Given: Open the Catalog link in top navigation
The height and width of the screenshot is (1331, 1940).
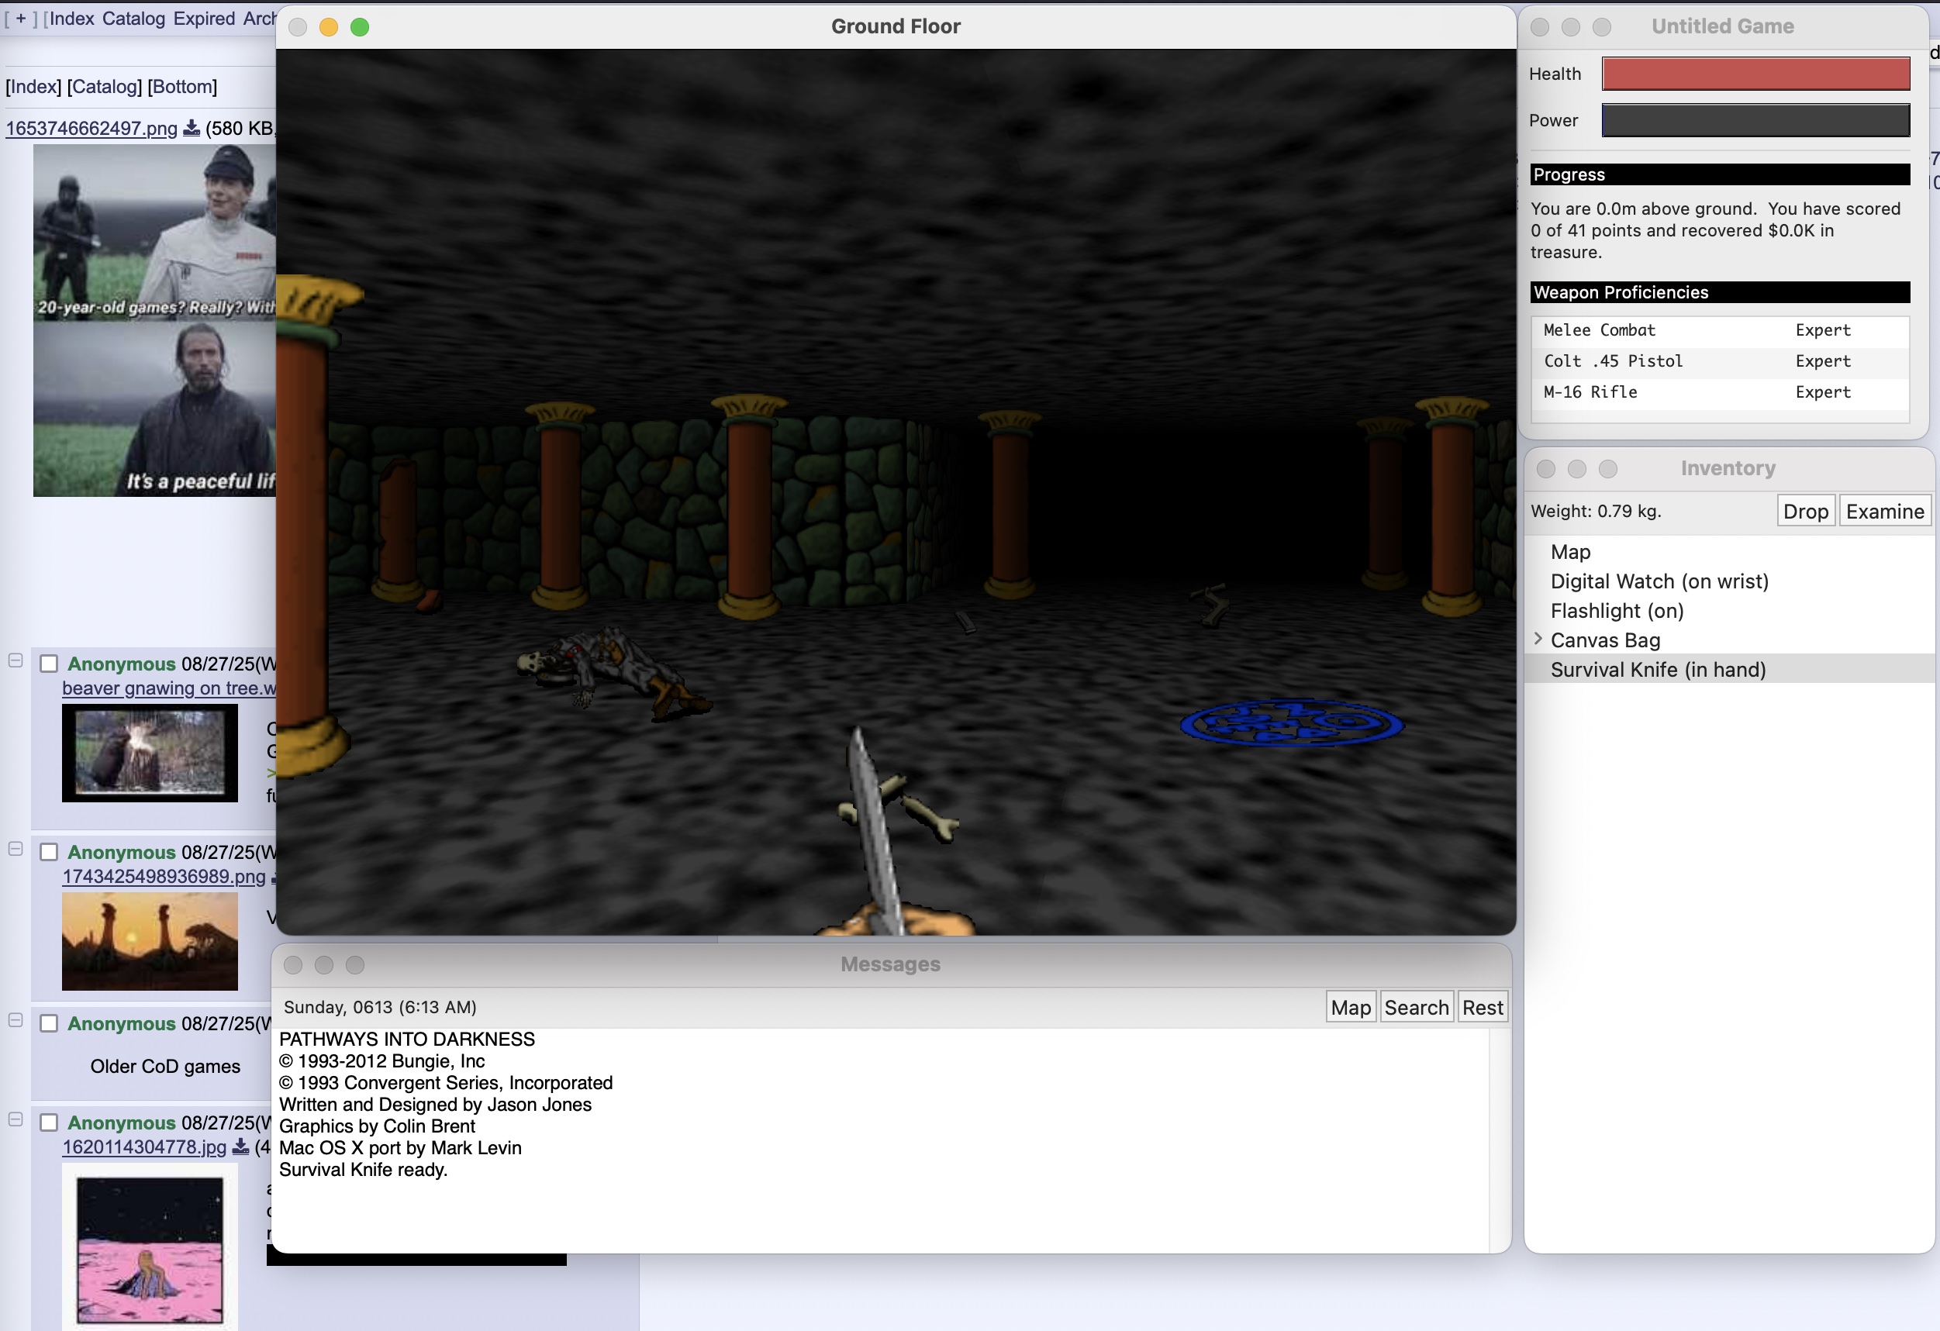Looking at the screenshot, I should click(133, 19).
